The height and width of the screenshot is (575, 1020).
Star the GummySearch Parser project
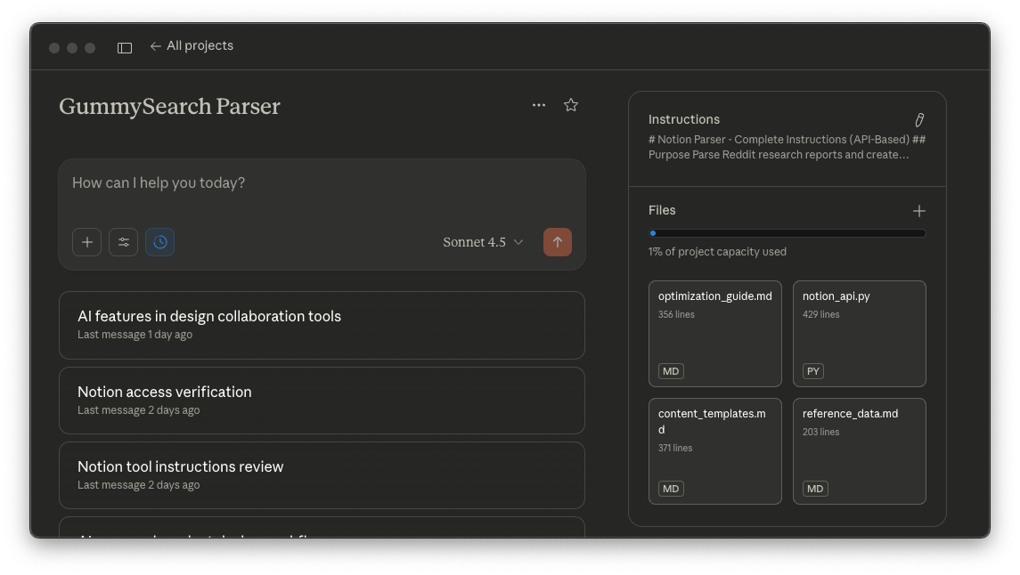pyautogui.click(x=570, y=105)
